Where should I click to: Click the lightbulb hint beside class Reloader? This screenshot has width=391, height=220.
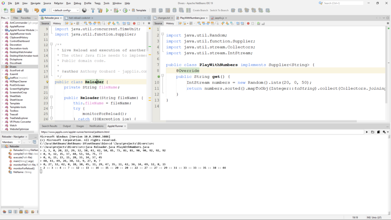click(47, 82)
